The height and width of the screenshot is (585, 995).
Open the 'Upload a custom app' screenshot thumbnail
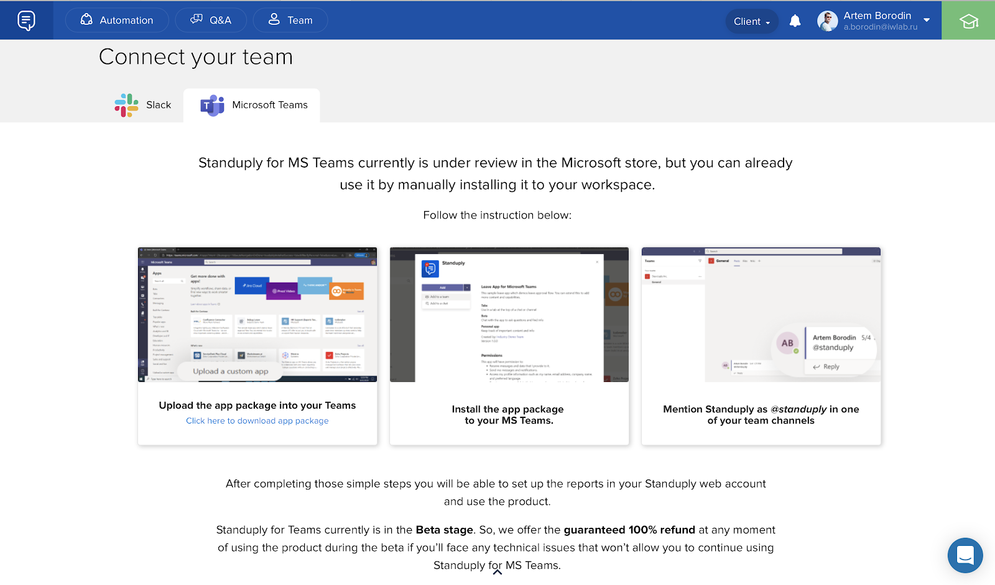click(x=257, y=314)
